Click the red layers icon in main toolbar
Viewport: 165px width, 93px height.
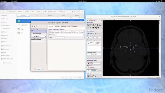point(96,28)
